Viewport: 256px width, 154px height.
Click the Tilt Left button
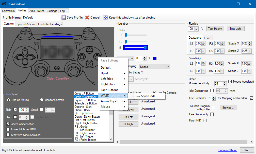point(128,117)
